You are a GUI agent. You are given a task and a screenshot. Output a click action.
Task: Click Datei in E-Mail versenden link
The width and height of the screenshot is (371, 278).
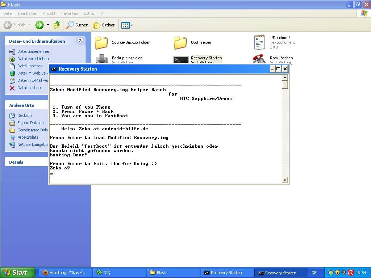(32, 80)
